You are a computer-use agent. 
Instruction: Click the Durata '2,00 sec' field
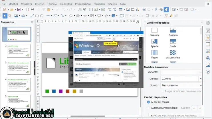point(179,79)
